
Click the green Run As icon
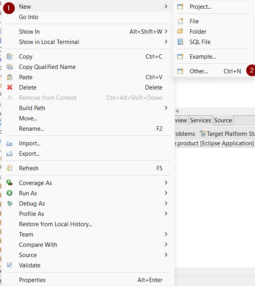[x=10, y=193]
